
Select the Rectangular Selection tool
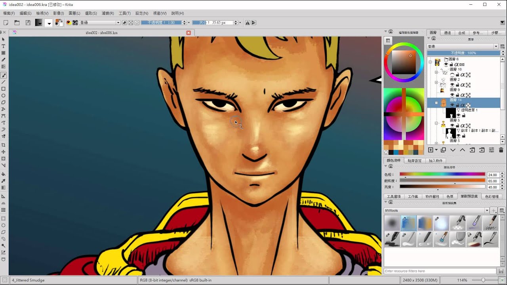4,218
